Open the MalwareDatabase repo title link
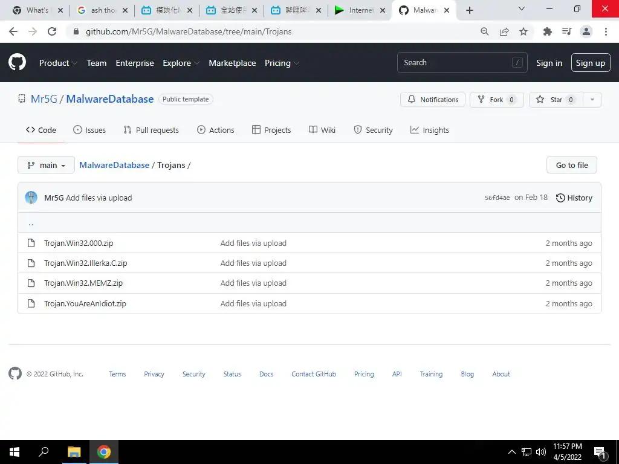Image resolution: width=619 pixels, height=464 pixels. point(110,99)
